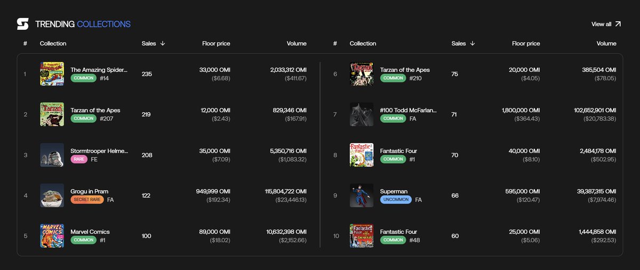Viewport: 640px width, 270px height.
Task: Click COMMON badge on Todd McFarlane row
Action: click(x=393, y=119)
